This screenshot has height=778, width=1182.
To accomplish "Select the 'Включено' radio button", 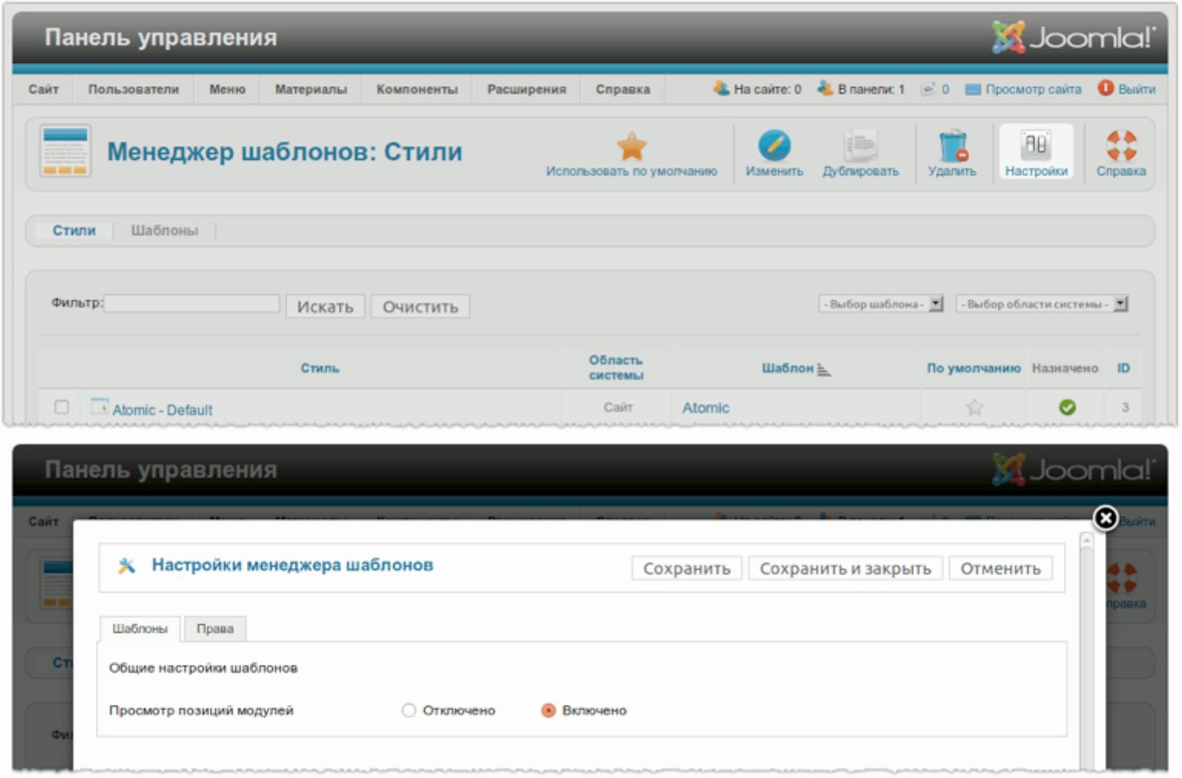I will coord(548,710).
